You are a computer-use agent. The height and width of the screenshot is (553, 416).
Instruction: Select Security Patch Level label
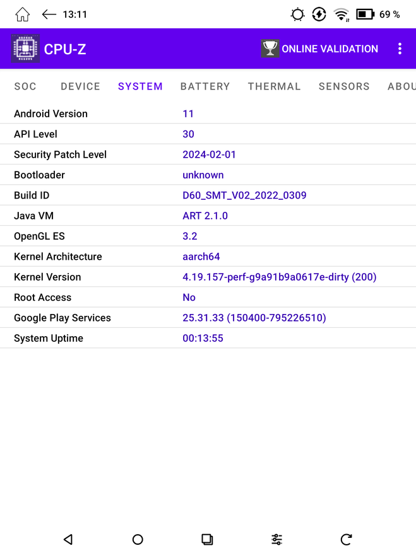click(x=61, y=154)
